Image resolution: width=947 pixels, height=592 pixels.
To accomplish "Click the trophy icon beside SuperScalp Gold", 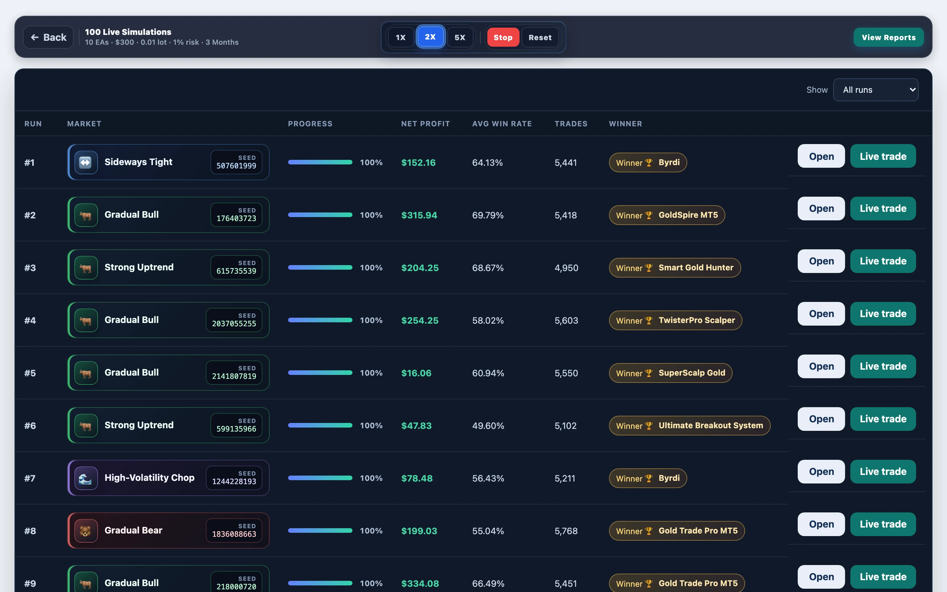I will click(648, 373).
